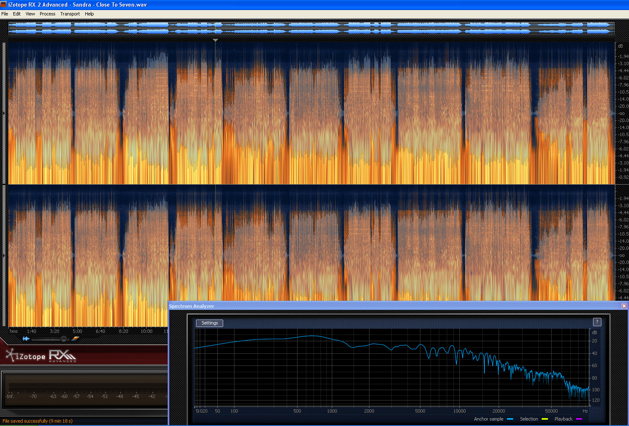Click the waveform/spectrogram blend slider knob

[x=64, y=339]
